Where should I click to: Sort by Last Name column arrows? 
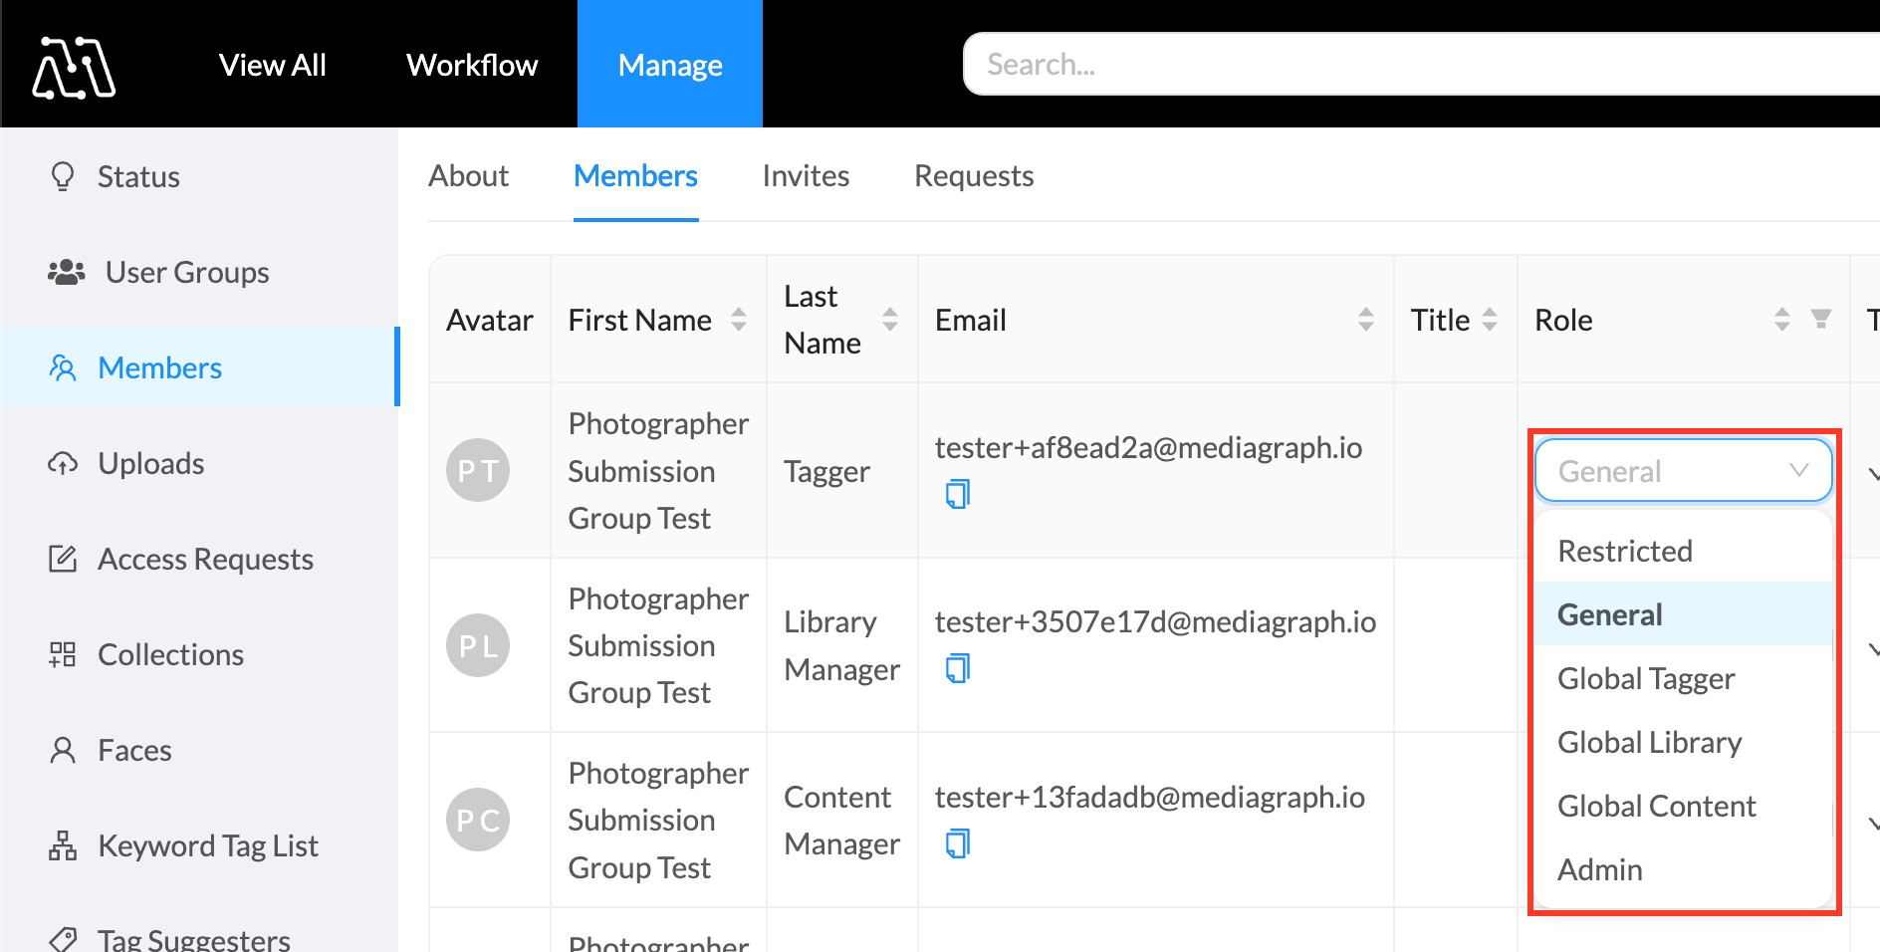[x=890, y=320]
